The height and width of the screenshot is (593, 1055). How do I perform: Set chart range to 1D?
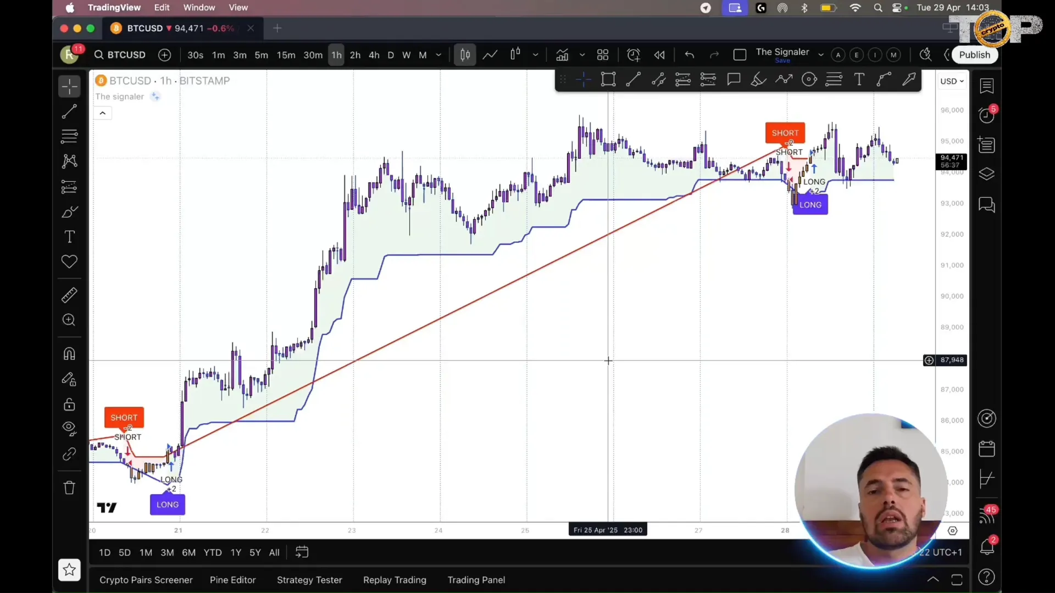(104, 552)
